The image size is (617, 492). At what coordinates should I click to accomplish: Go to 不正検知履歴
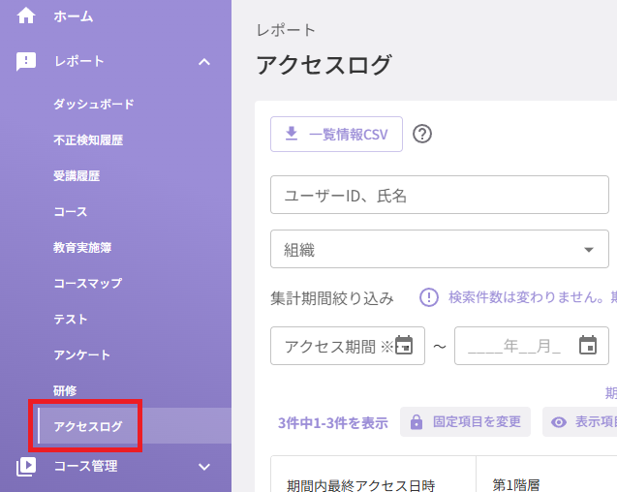[x=88, y=140]
